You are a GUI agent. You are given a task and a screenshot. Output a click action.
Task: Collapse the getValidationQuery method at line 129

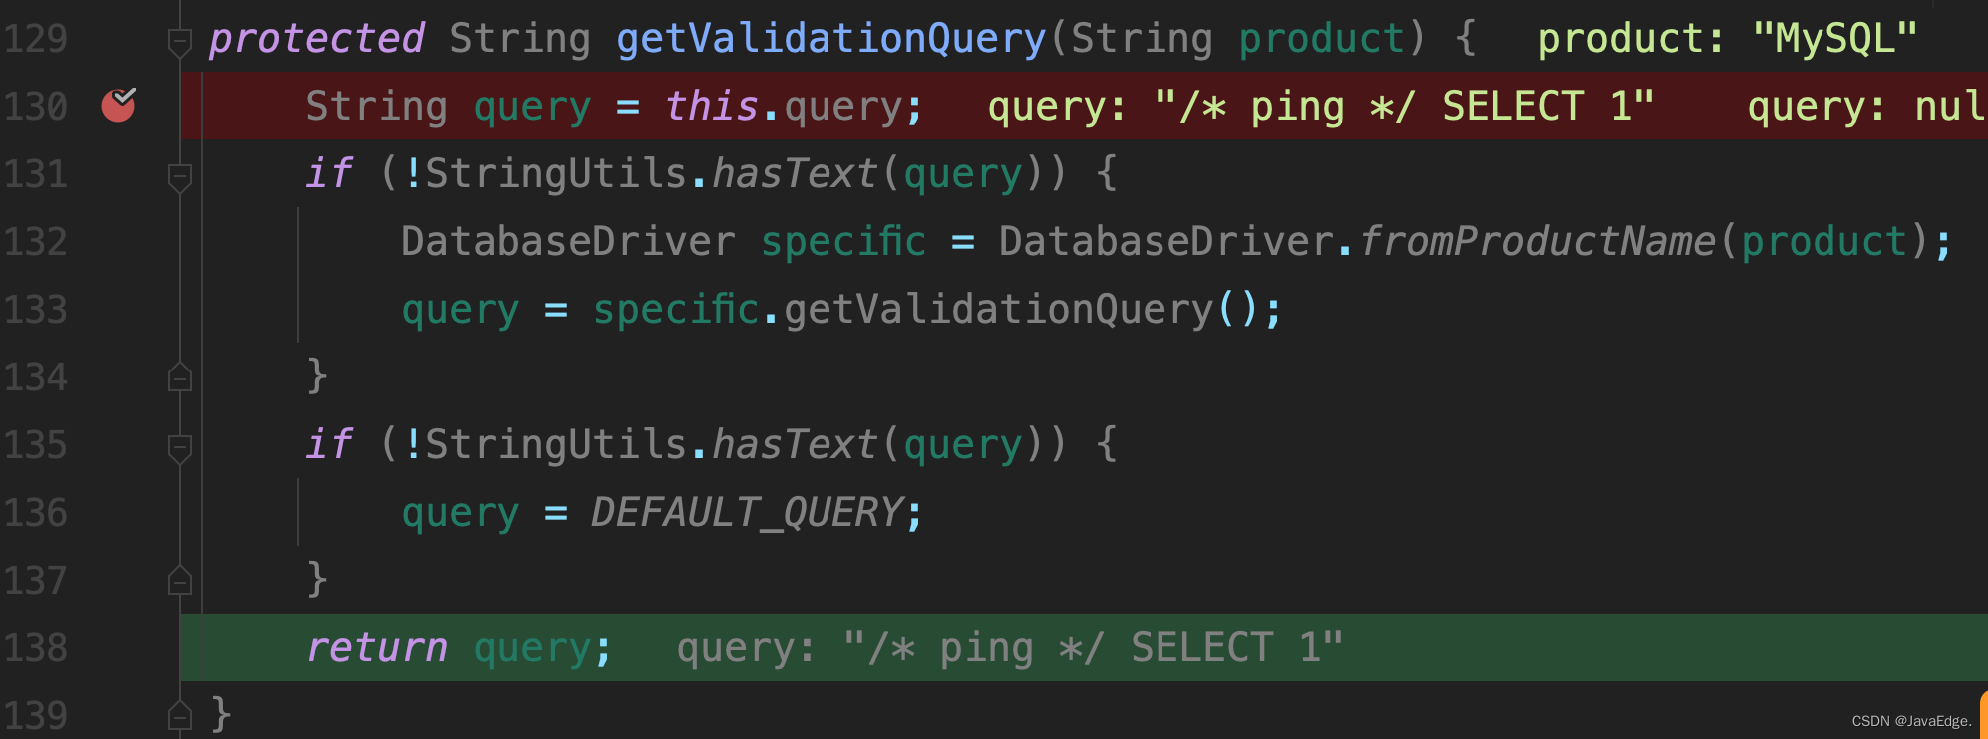tap(180, 42)
